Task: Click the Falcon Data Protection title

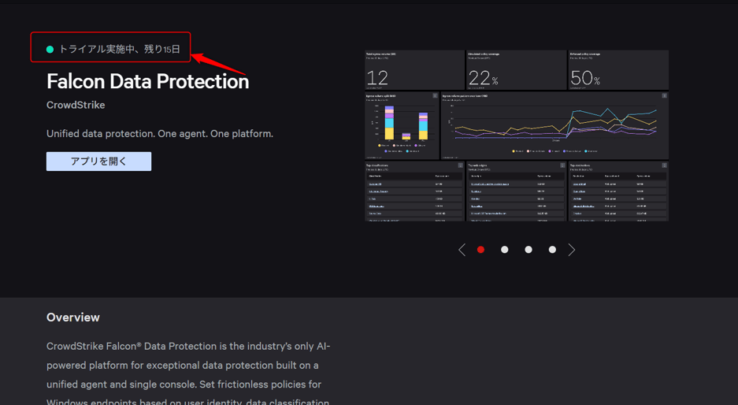Action: pyautogui.click(x=148, y=81)
